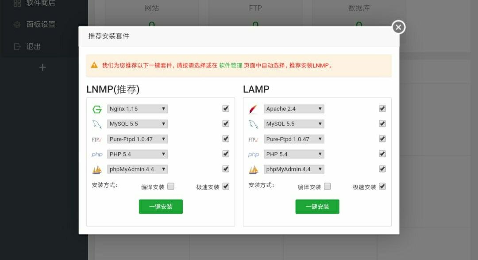Toggle 极速安装 checkbox under LAMP
The height and width of the screenshot is (260, 478).
pos(382,186)
